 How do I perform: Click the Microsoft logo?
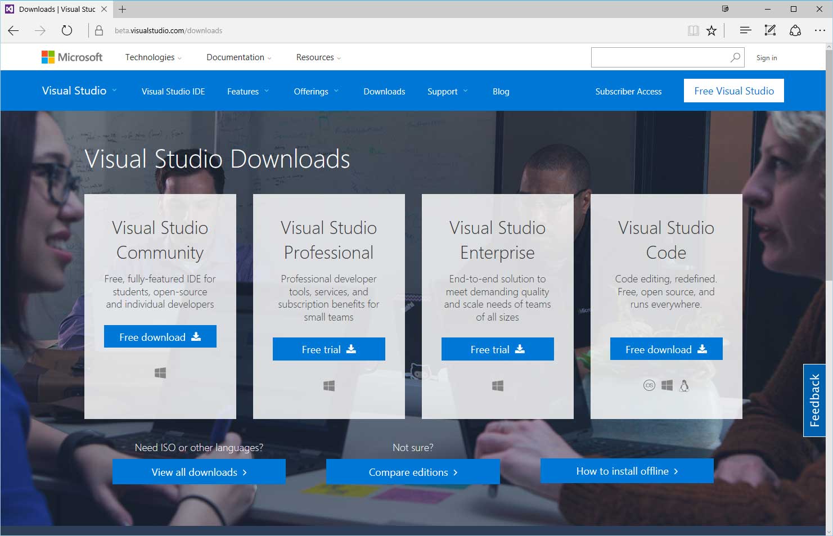coord(72,57)
